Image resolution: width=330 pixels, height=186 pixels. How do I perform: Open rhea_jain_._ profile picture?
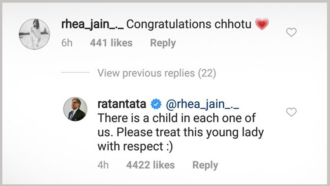(34, 34)
